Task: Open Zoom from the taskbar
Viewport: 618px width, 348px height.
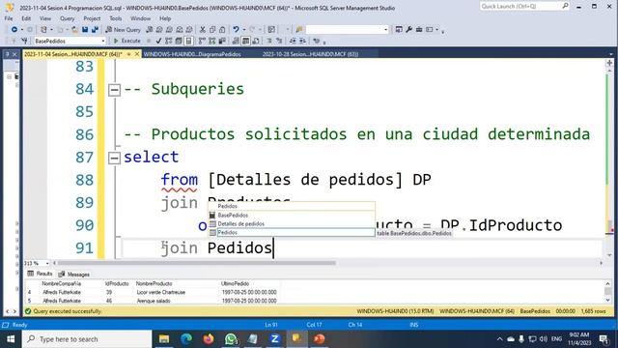Action: pyautogui.click(x=274, y=339)
